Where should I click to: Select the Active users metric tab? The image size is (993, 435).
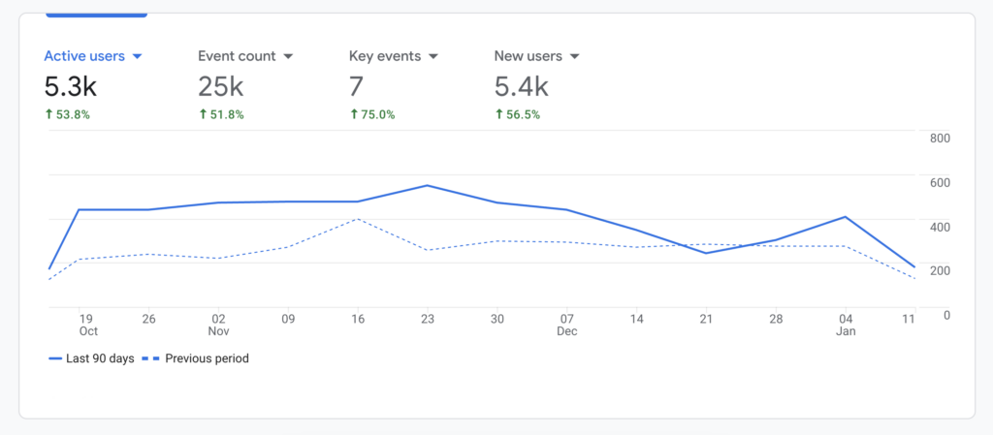coord(84,56)
